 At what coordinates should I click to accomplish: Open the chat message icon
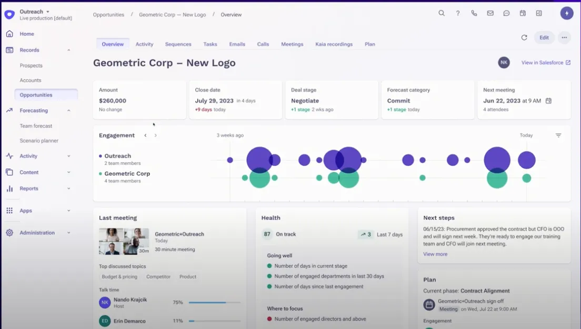click(x=506, y=13)
